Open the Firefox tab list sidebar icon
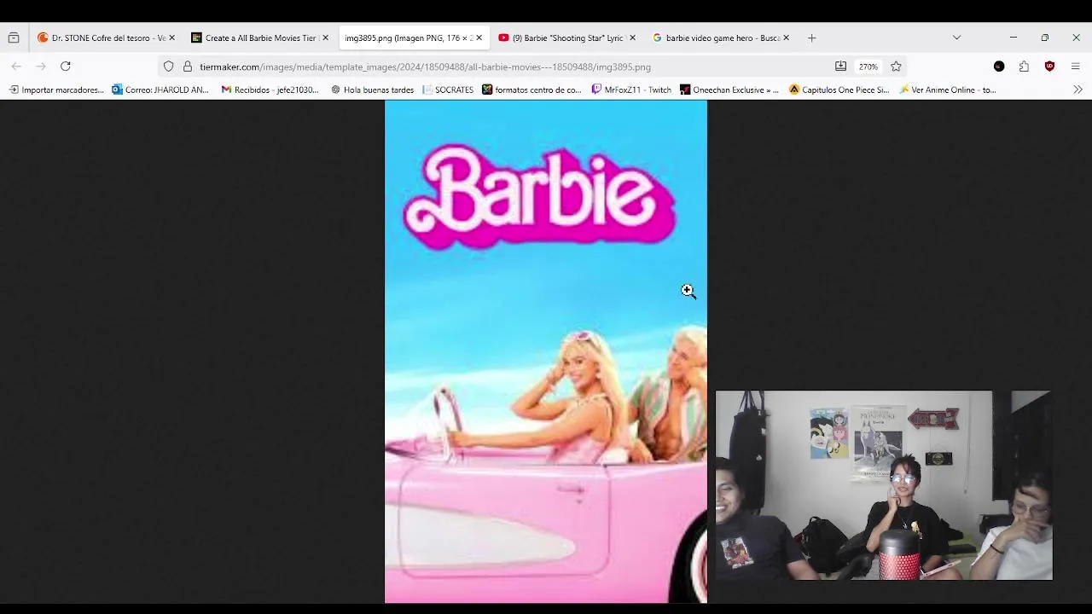Image resolution: width=1092 pixels, height=614 pixels. pos(14,38)
